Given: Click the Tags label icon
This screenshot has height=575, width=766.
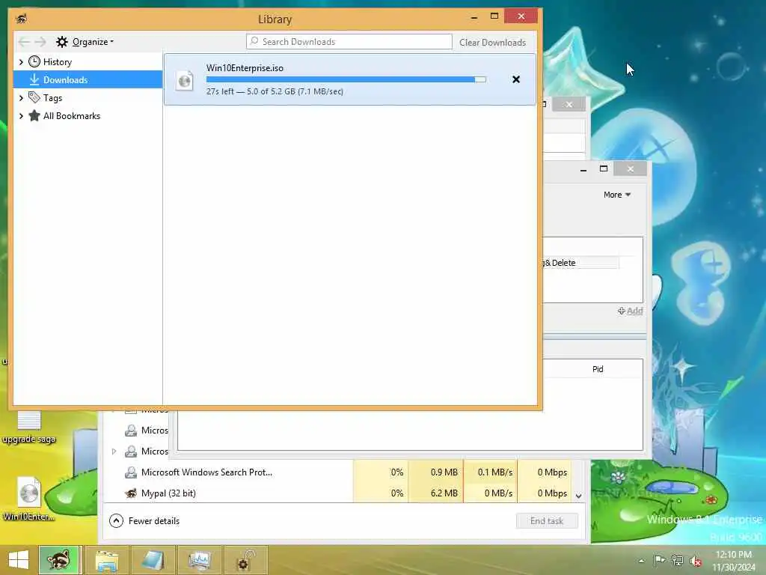Looking at the screenshot, I should 34,98.
